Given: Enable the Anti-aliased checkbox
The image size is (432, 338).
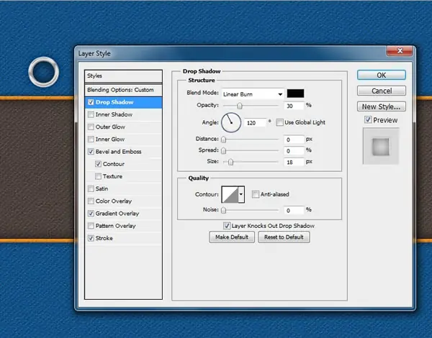Looking at the screenshot, I should (256, 194).
